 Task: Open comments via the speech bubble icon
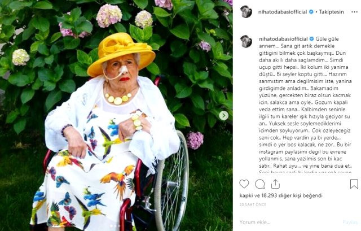[259, 184]
